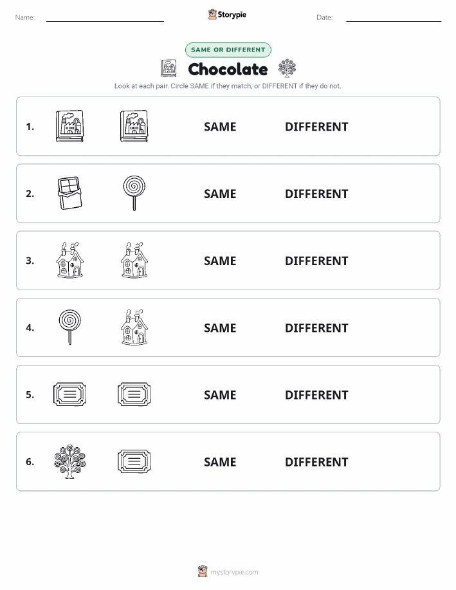The width and height of the screenshot is (456, 590).
Task: Select DIFFERENT for row 6
Action: (x=316, y=462)
